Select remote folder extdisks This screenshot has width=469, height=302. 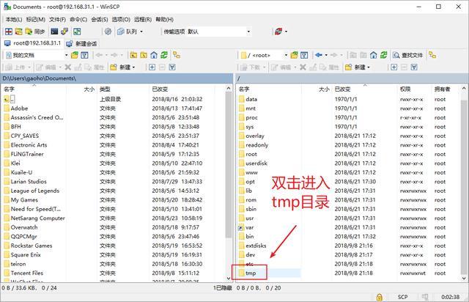(x=256, y=246)
